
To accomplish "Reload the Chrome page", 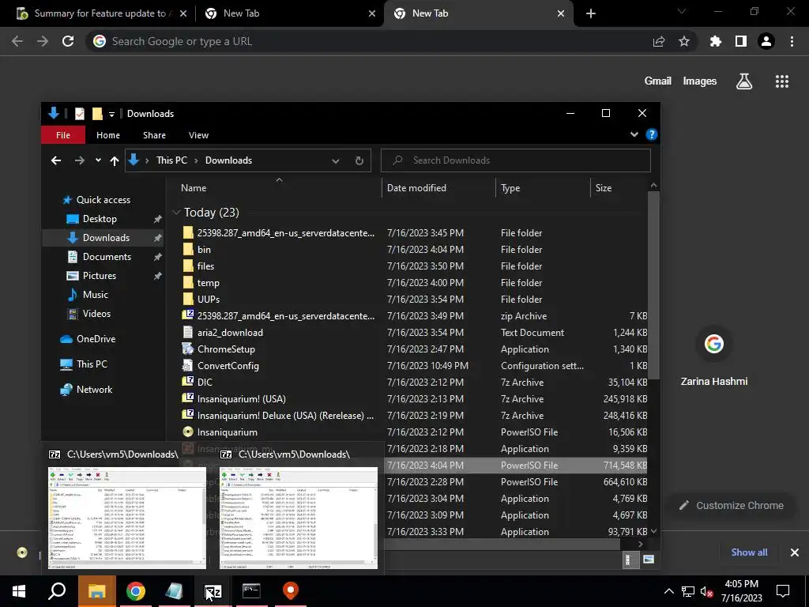I will 68,41.
